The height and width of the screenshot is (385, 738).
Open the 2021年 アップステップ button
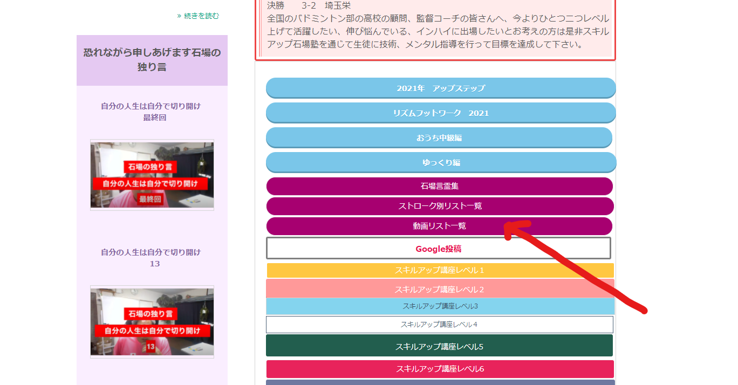(440, 88)
